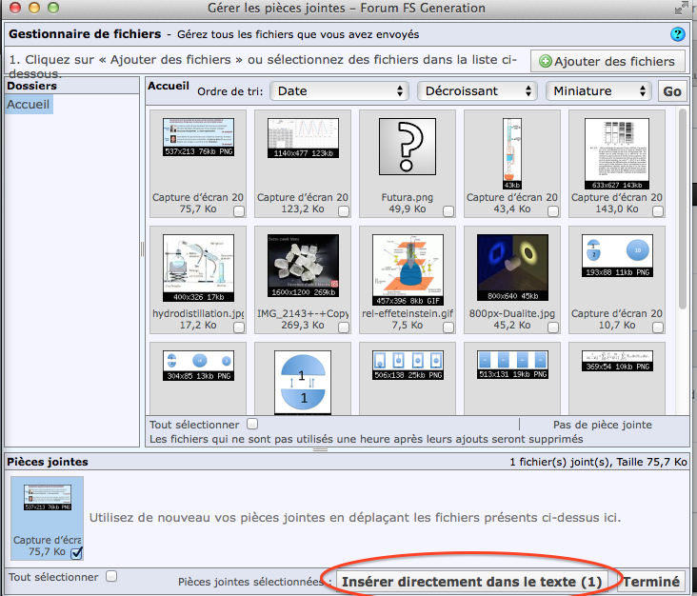Select the attached file thumbnail in Pièces jointes

click(x=48, y=498)
